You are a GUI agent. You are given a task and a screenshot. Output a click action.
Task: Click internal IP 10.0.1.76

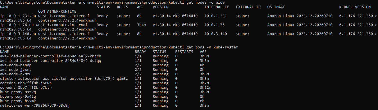(215, 25)
